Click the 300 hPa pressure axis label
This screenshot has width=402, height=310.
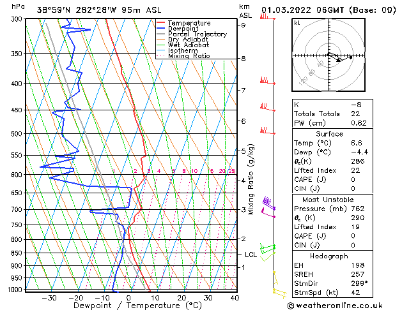coord(17,19)
